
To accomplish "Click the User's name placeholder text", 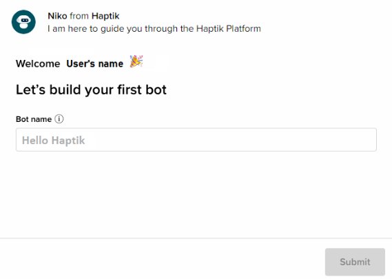I will (x=95, y=63).
